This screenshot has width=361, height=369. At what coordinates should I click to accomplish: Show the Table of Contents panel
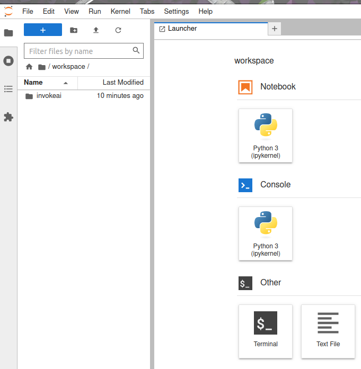pos(8,89)
